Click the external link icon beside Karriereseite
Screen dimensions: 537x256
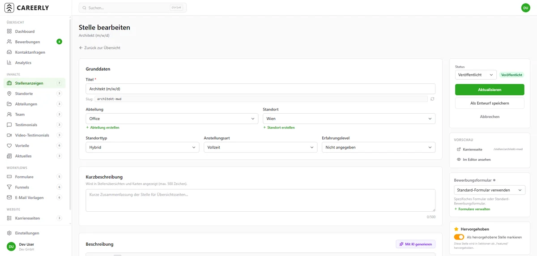pos(459,149)
